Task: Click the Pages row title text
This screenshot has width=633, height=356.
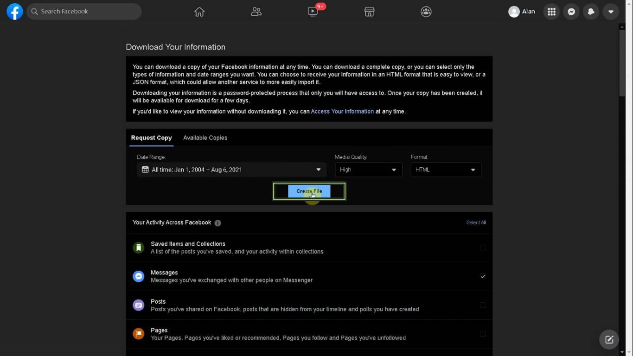Action: pyautogui.click(x=159, y=330)
